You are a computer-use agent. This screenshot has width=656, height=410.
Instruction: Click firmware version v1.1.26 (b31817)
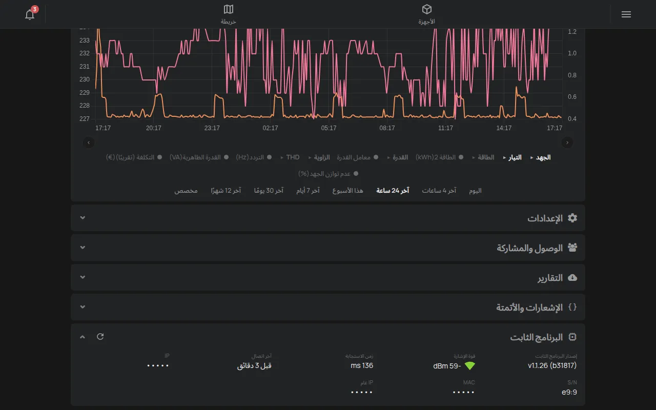[552, 366]
